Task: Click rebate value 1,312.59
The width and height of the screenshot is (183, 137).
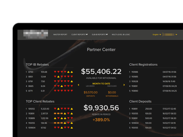Action: tap(44, 118)
